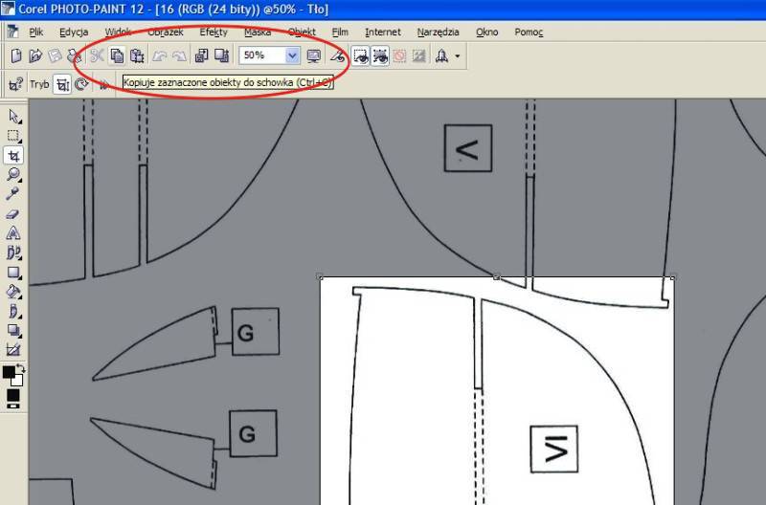Click the Copy icon in the toolbar
Screen dimensions: 766x505
point(117,56)
